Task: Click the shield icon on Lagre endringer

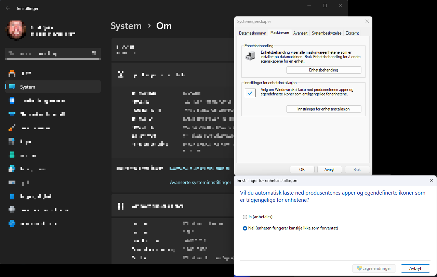Action: click(x=359, y=268)
